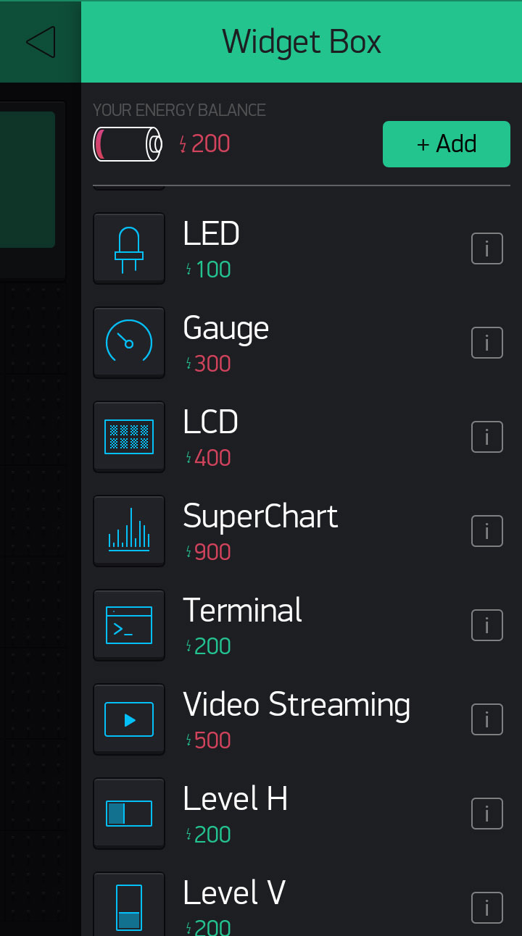
Task: Show info for the Gauge widget
Action: [x=486, y=343]
